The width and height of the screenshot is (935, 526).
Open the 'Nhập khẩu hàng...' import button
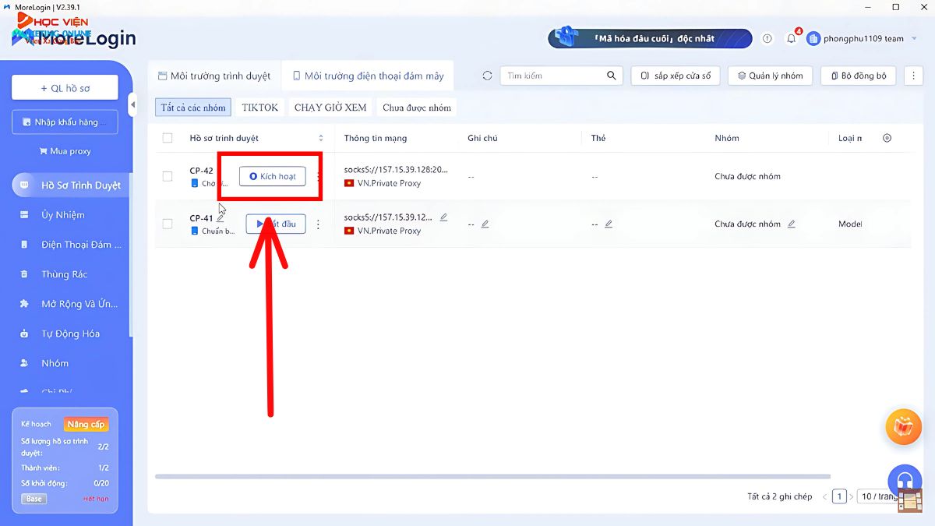65,122
